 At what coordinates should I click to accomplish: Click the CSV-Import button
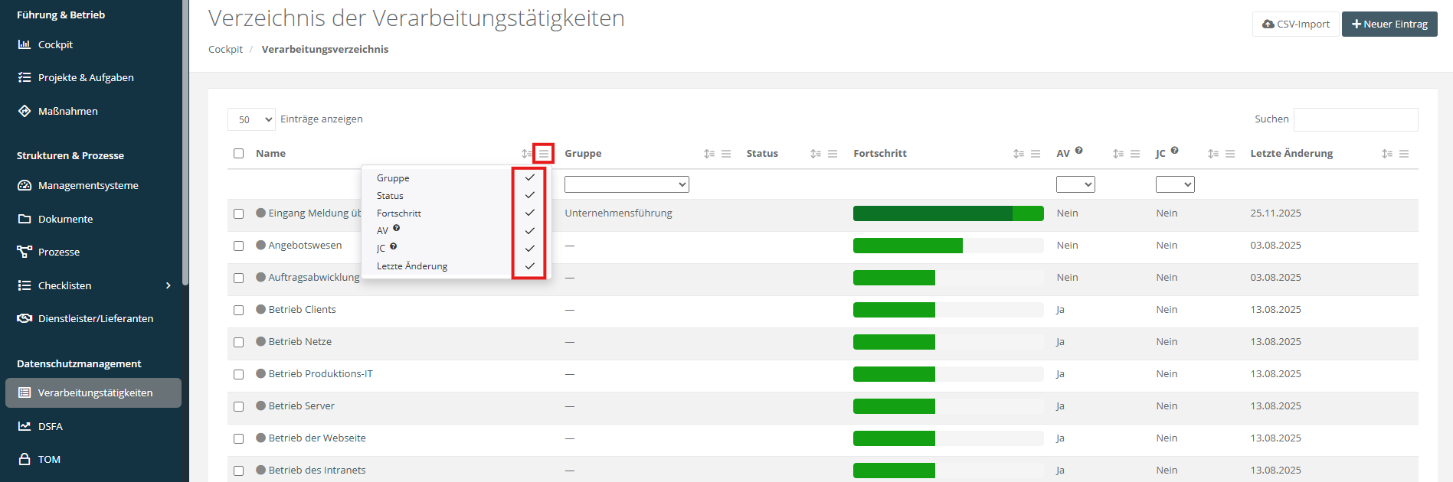pyautogui.click(x=1295, y=24)
